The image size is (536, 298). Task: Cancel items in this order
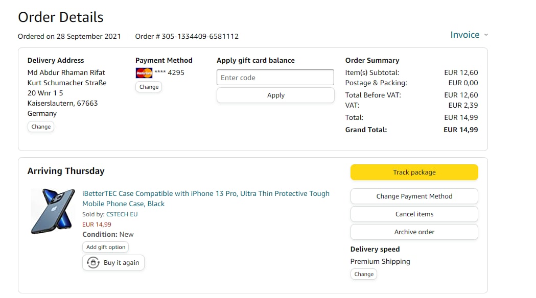[414, 214]
